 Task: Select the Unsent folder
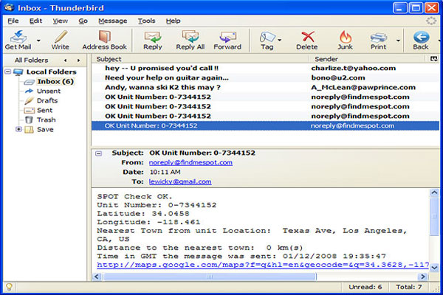pyautogui.click(x=49, y=91)
